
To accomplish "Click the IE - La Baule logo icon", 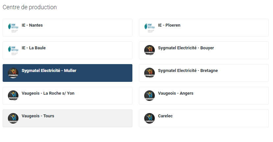I will [13, 50].
